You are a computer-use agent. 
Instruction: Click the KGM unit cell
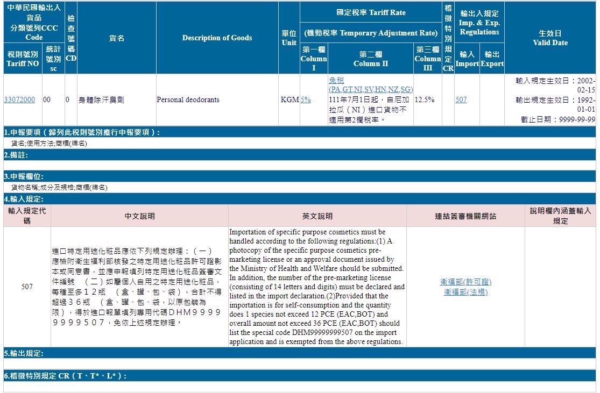click(290, 99)
